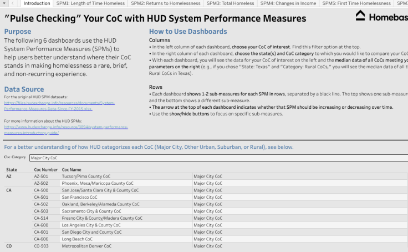Click the Long Beach CoC entry
Screen dimensions: 408x252
click(77, 239)
